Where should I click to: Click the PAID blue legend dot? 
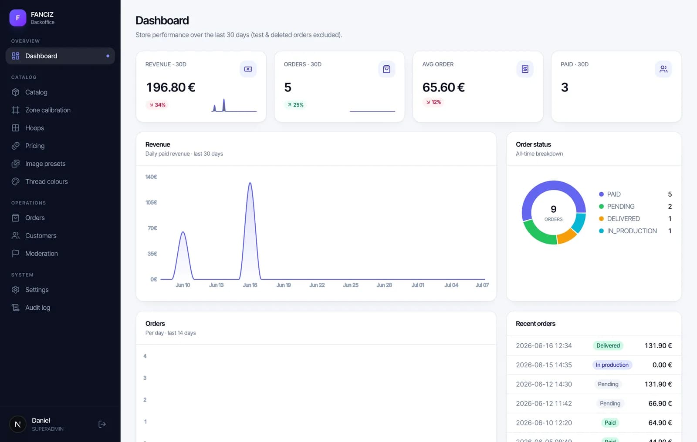click(x=601, y=194)
